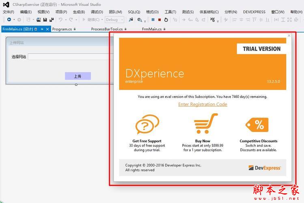The height and width of the screenshot is (203, 304).
Task: Open the Continue button dropdown arrow
Action: (x=102, y=20)
